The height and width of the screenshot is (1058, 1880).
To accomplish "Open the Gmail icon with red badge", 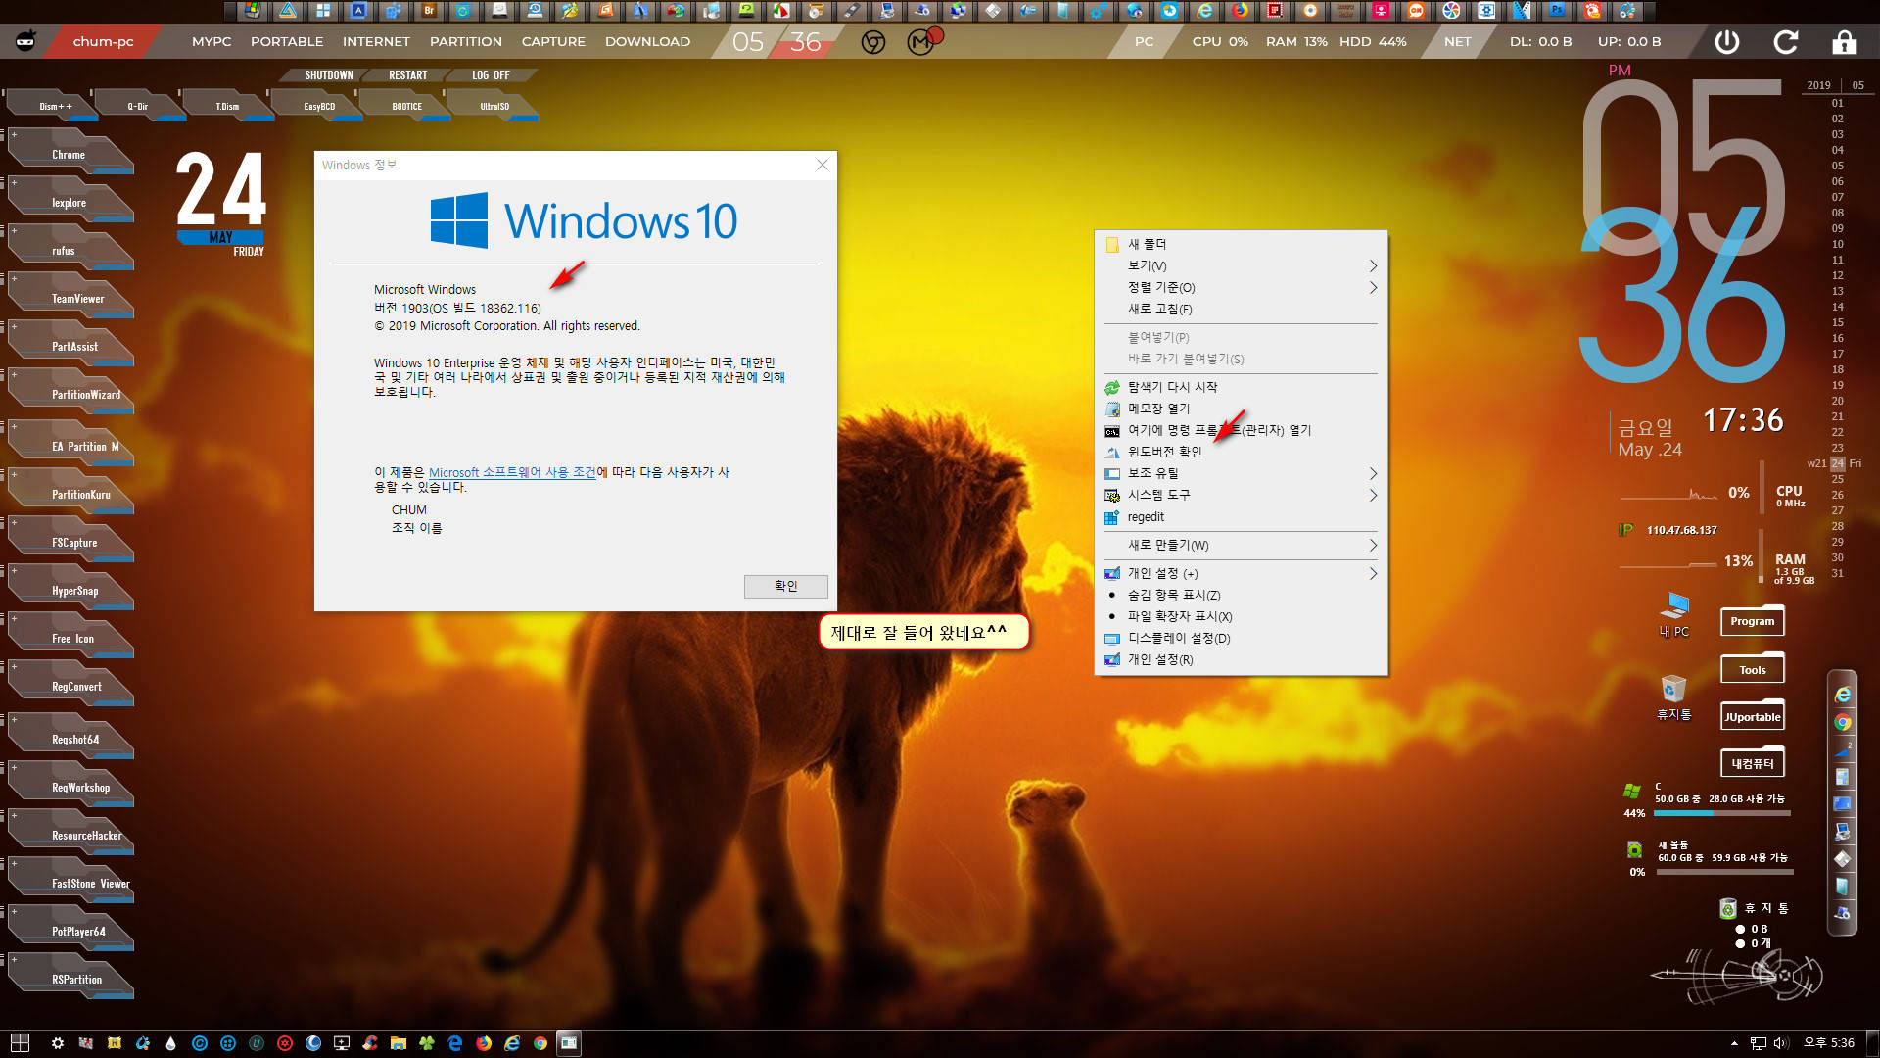I will click(x=921, y=42).
